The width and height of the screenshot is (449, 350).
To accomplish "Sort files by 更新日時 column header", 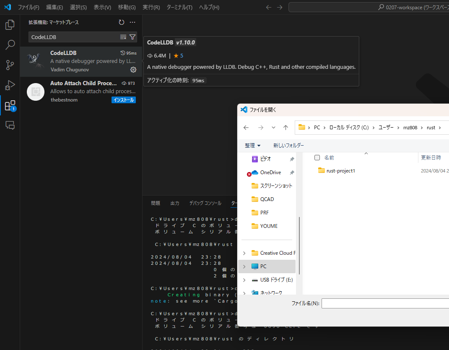I will (x=431, y=158).
